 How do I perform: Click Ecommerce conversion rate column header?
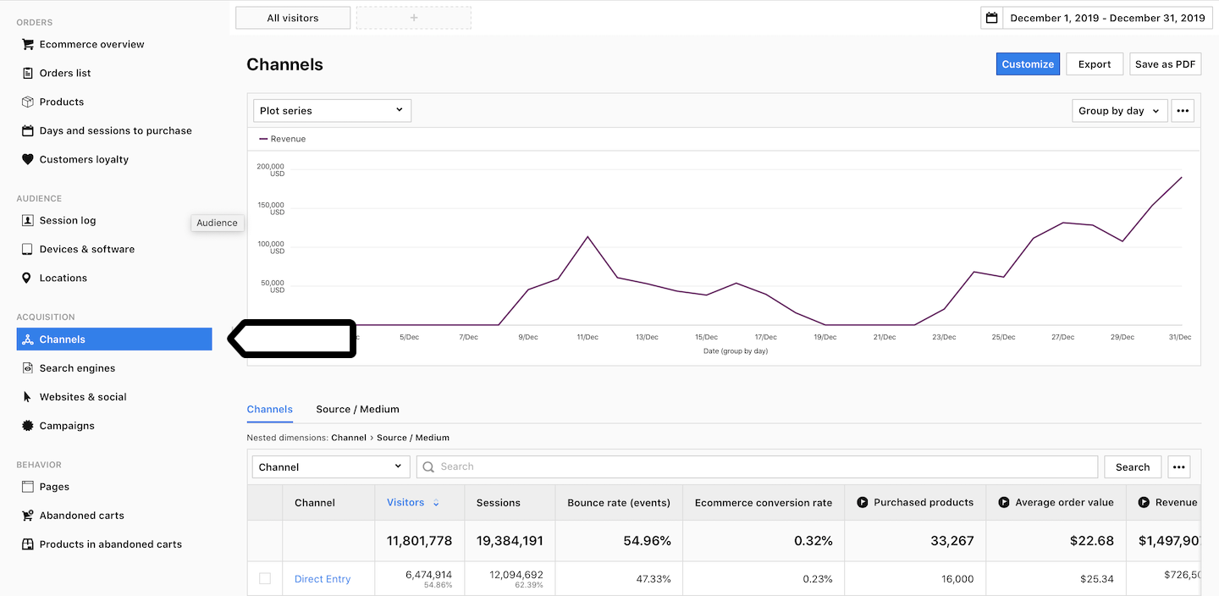tap(764, 502)
